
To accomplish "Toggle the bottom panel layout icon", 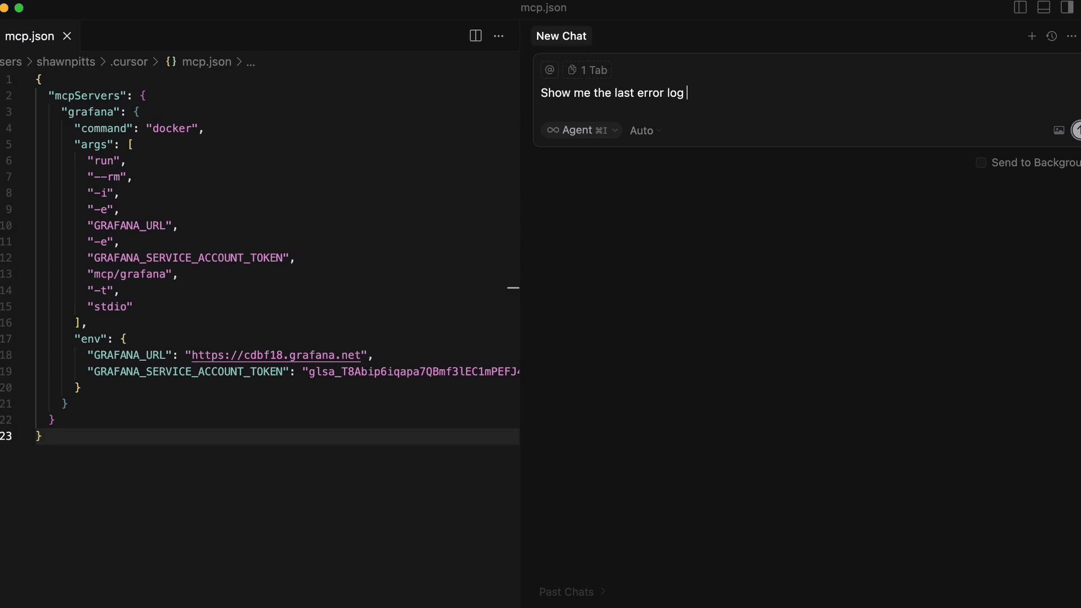I will (1043, 7).
